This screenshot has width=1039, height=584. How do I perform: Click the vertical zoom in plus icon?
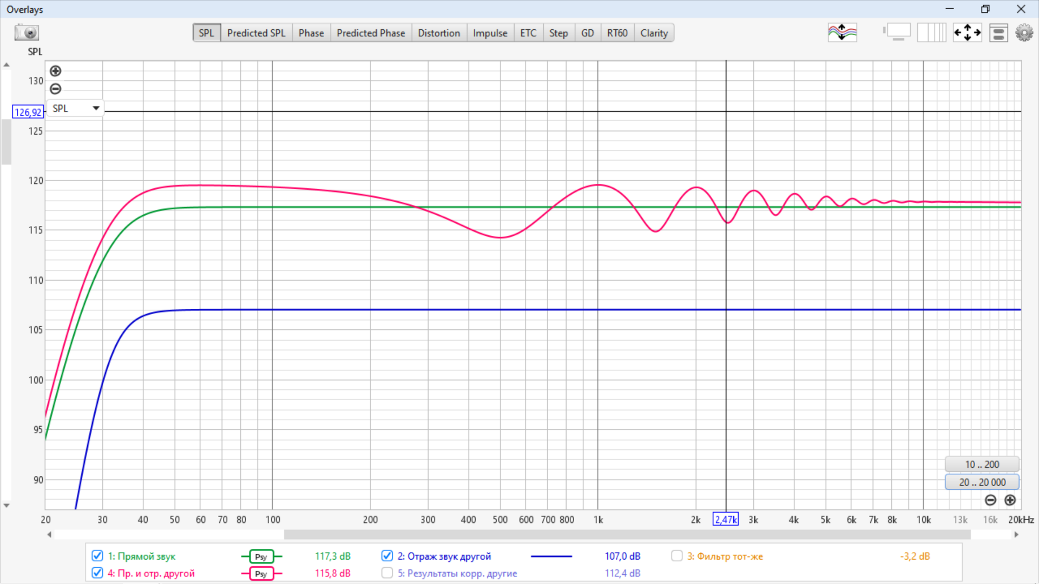coord(55,71)
